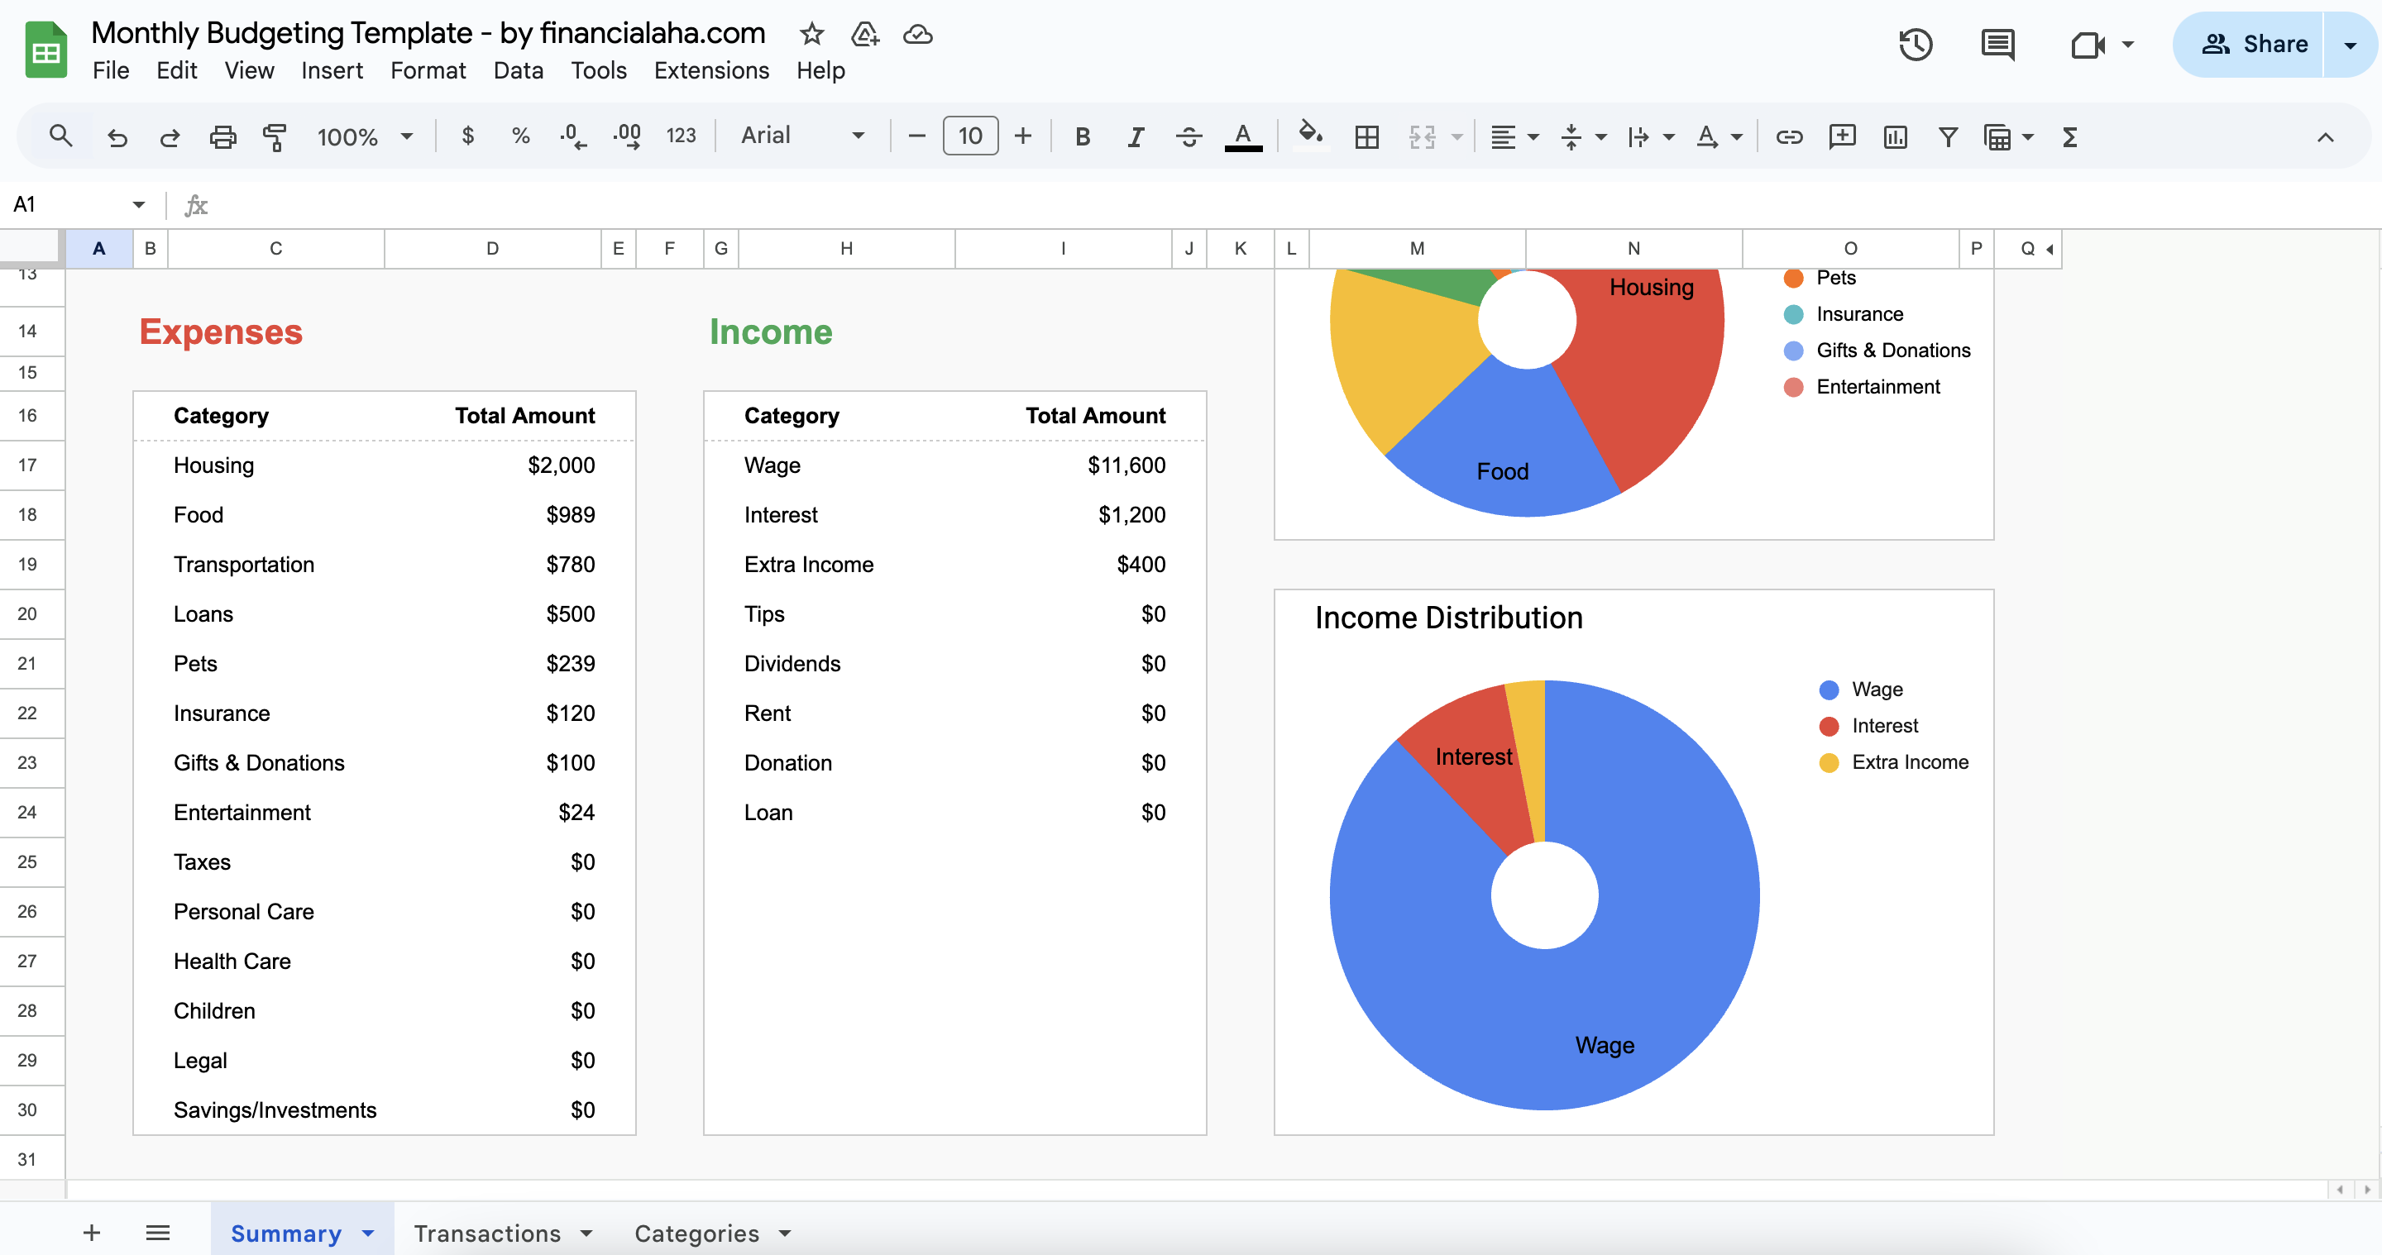The image size is (2382, 1255).
Task: Click the A1 name box
Action: 65,204
